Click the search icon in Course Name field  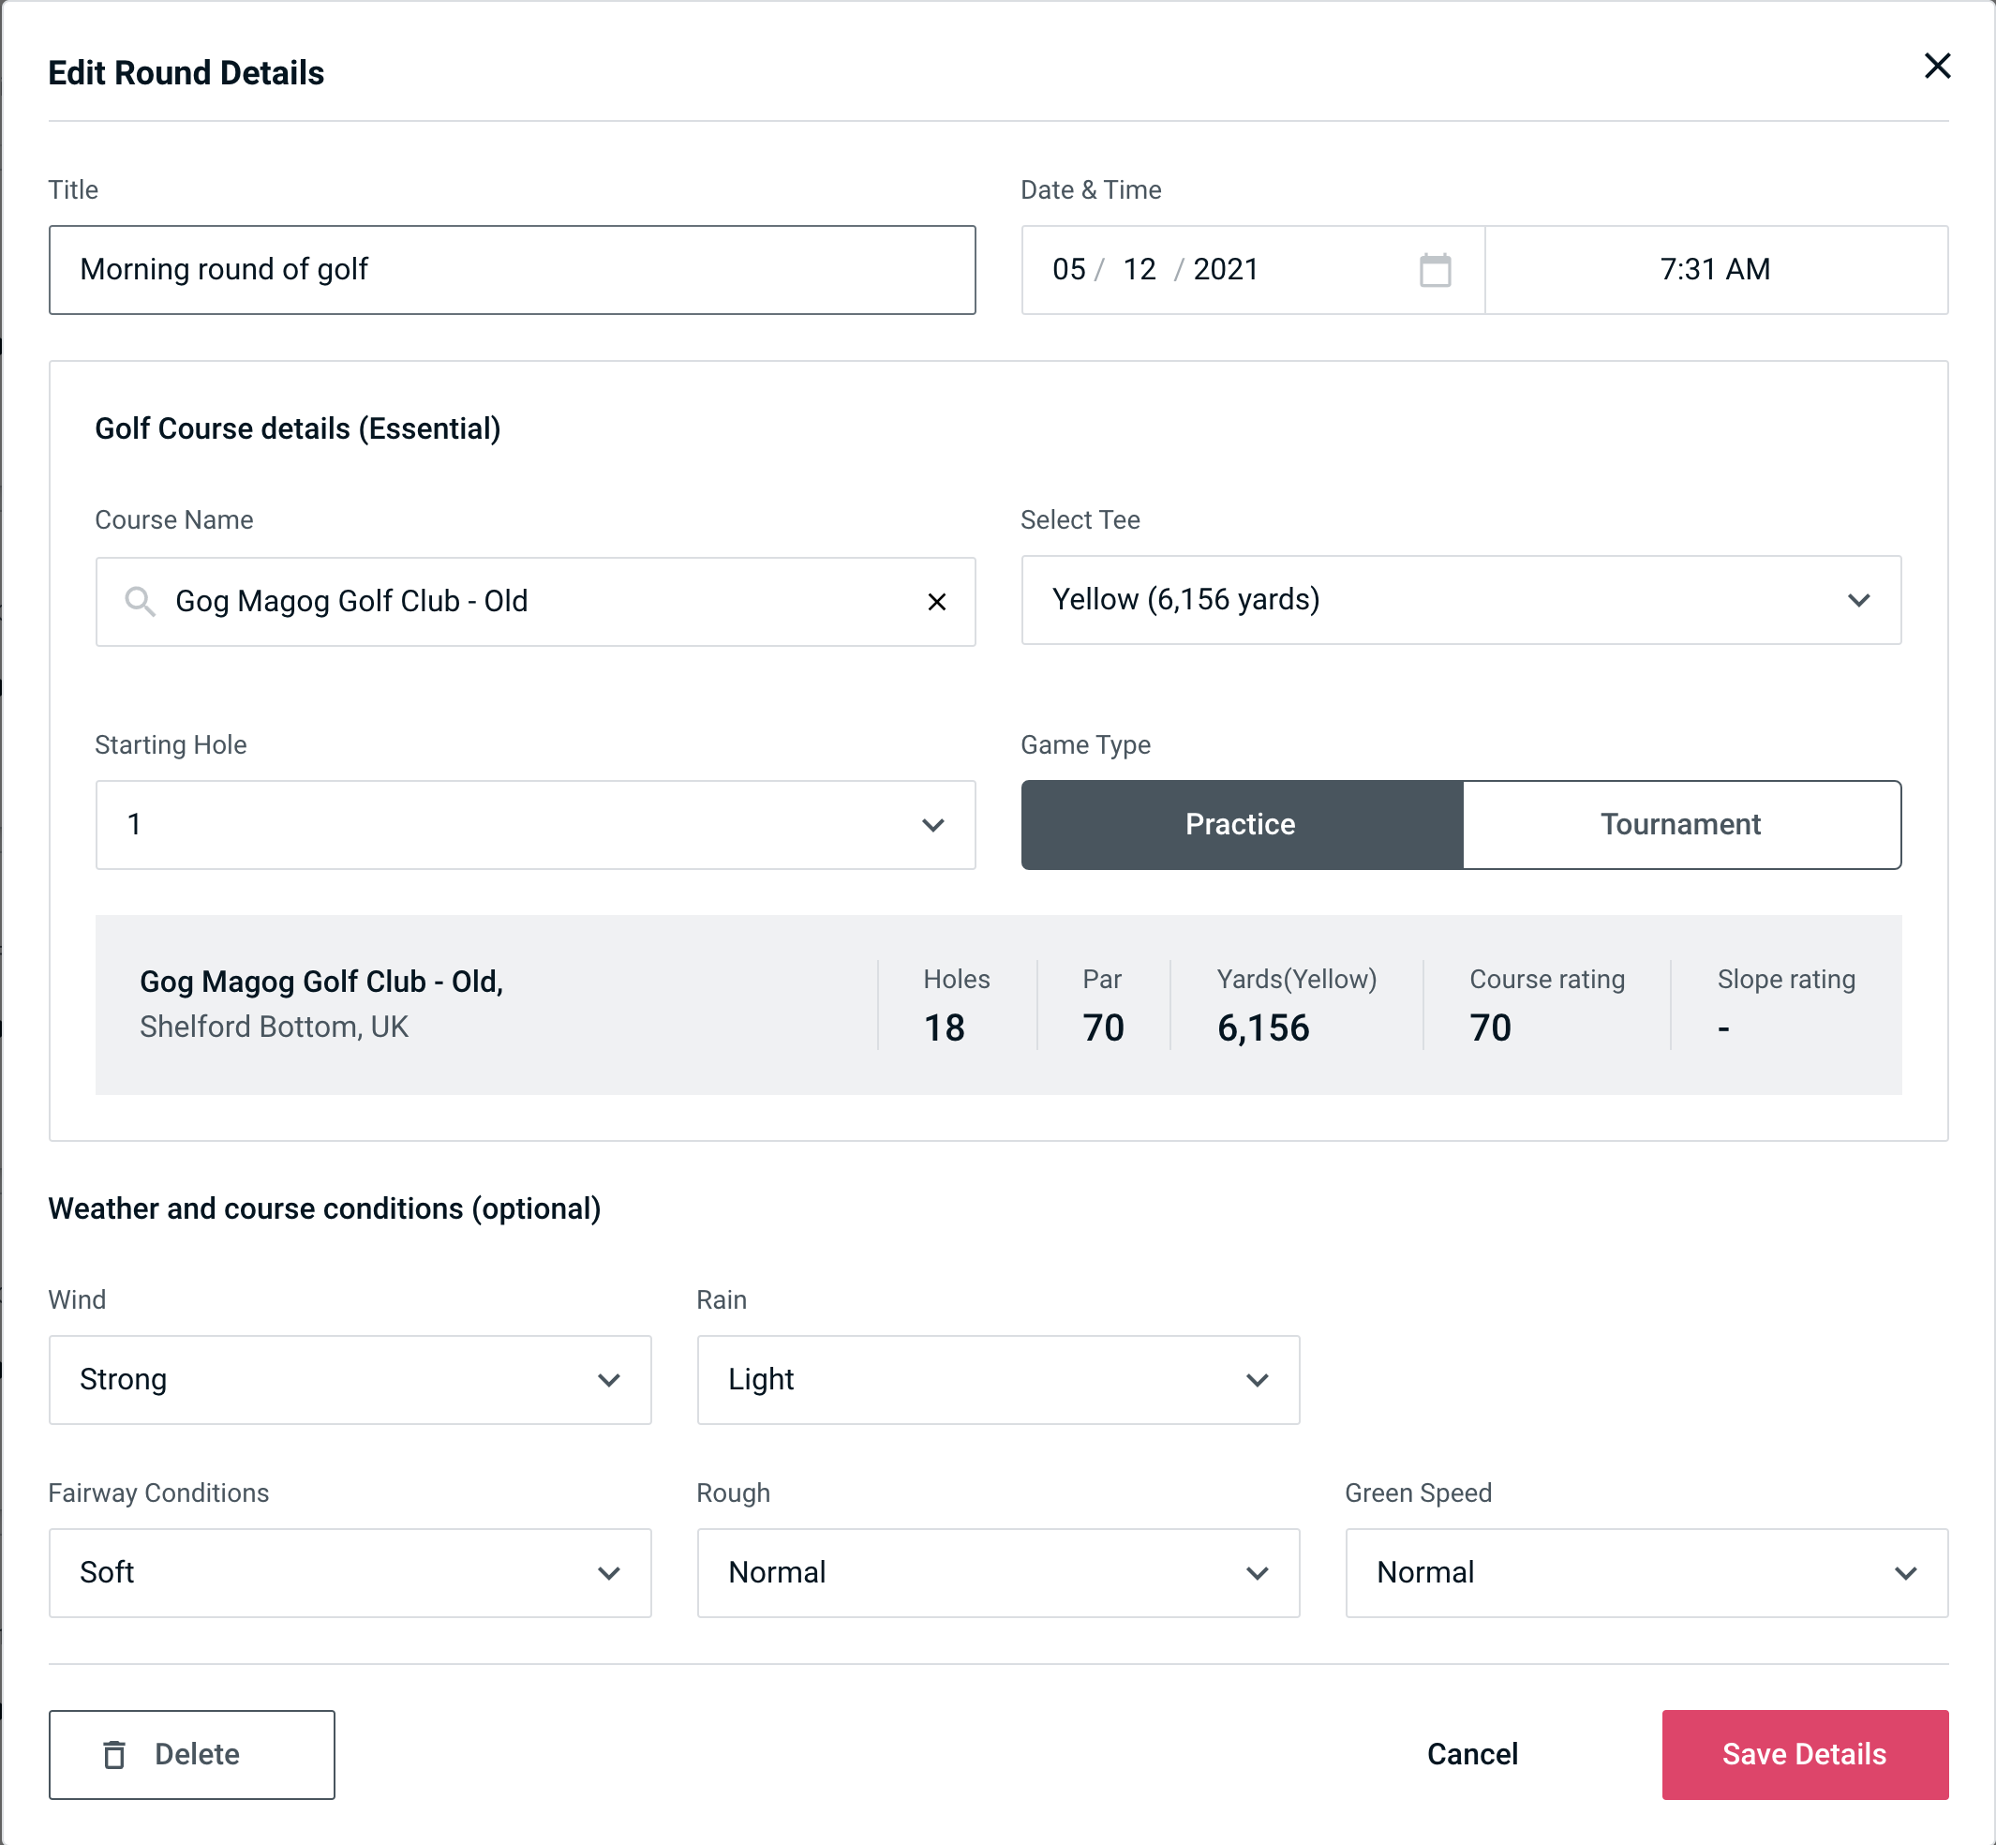coord(139,600)
